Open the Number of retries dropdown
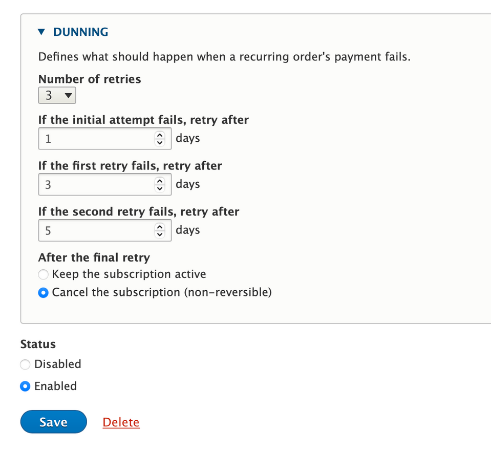This screenshot has width=491, height=452. click(57, 96)
